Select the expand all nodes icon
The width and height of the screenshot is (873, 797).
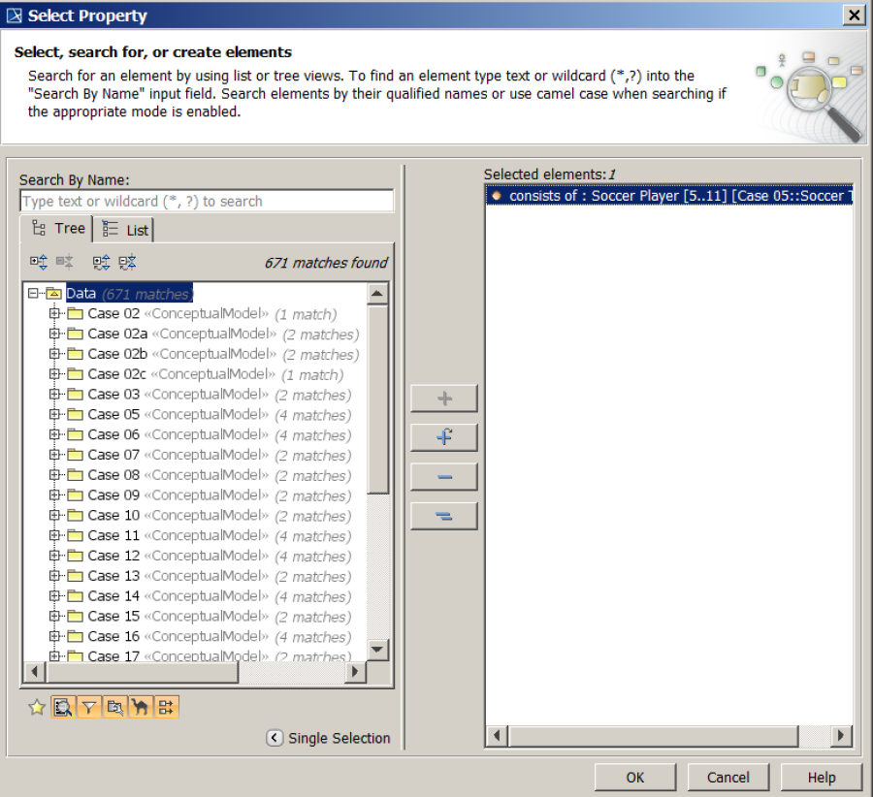click(37, 262)
